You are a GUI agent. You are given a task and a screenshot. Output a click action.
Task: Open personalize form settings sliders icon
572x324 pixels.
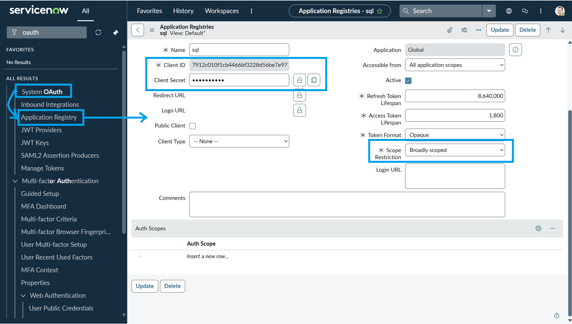pos(465,30)
